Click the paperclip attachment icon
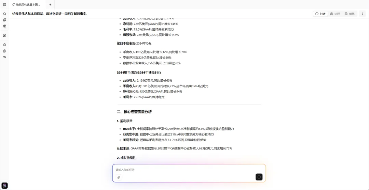 pos(119,177)
